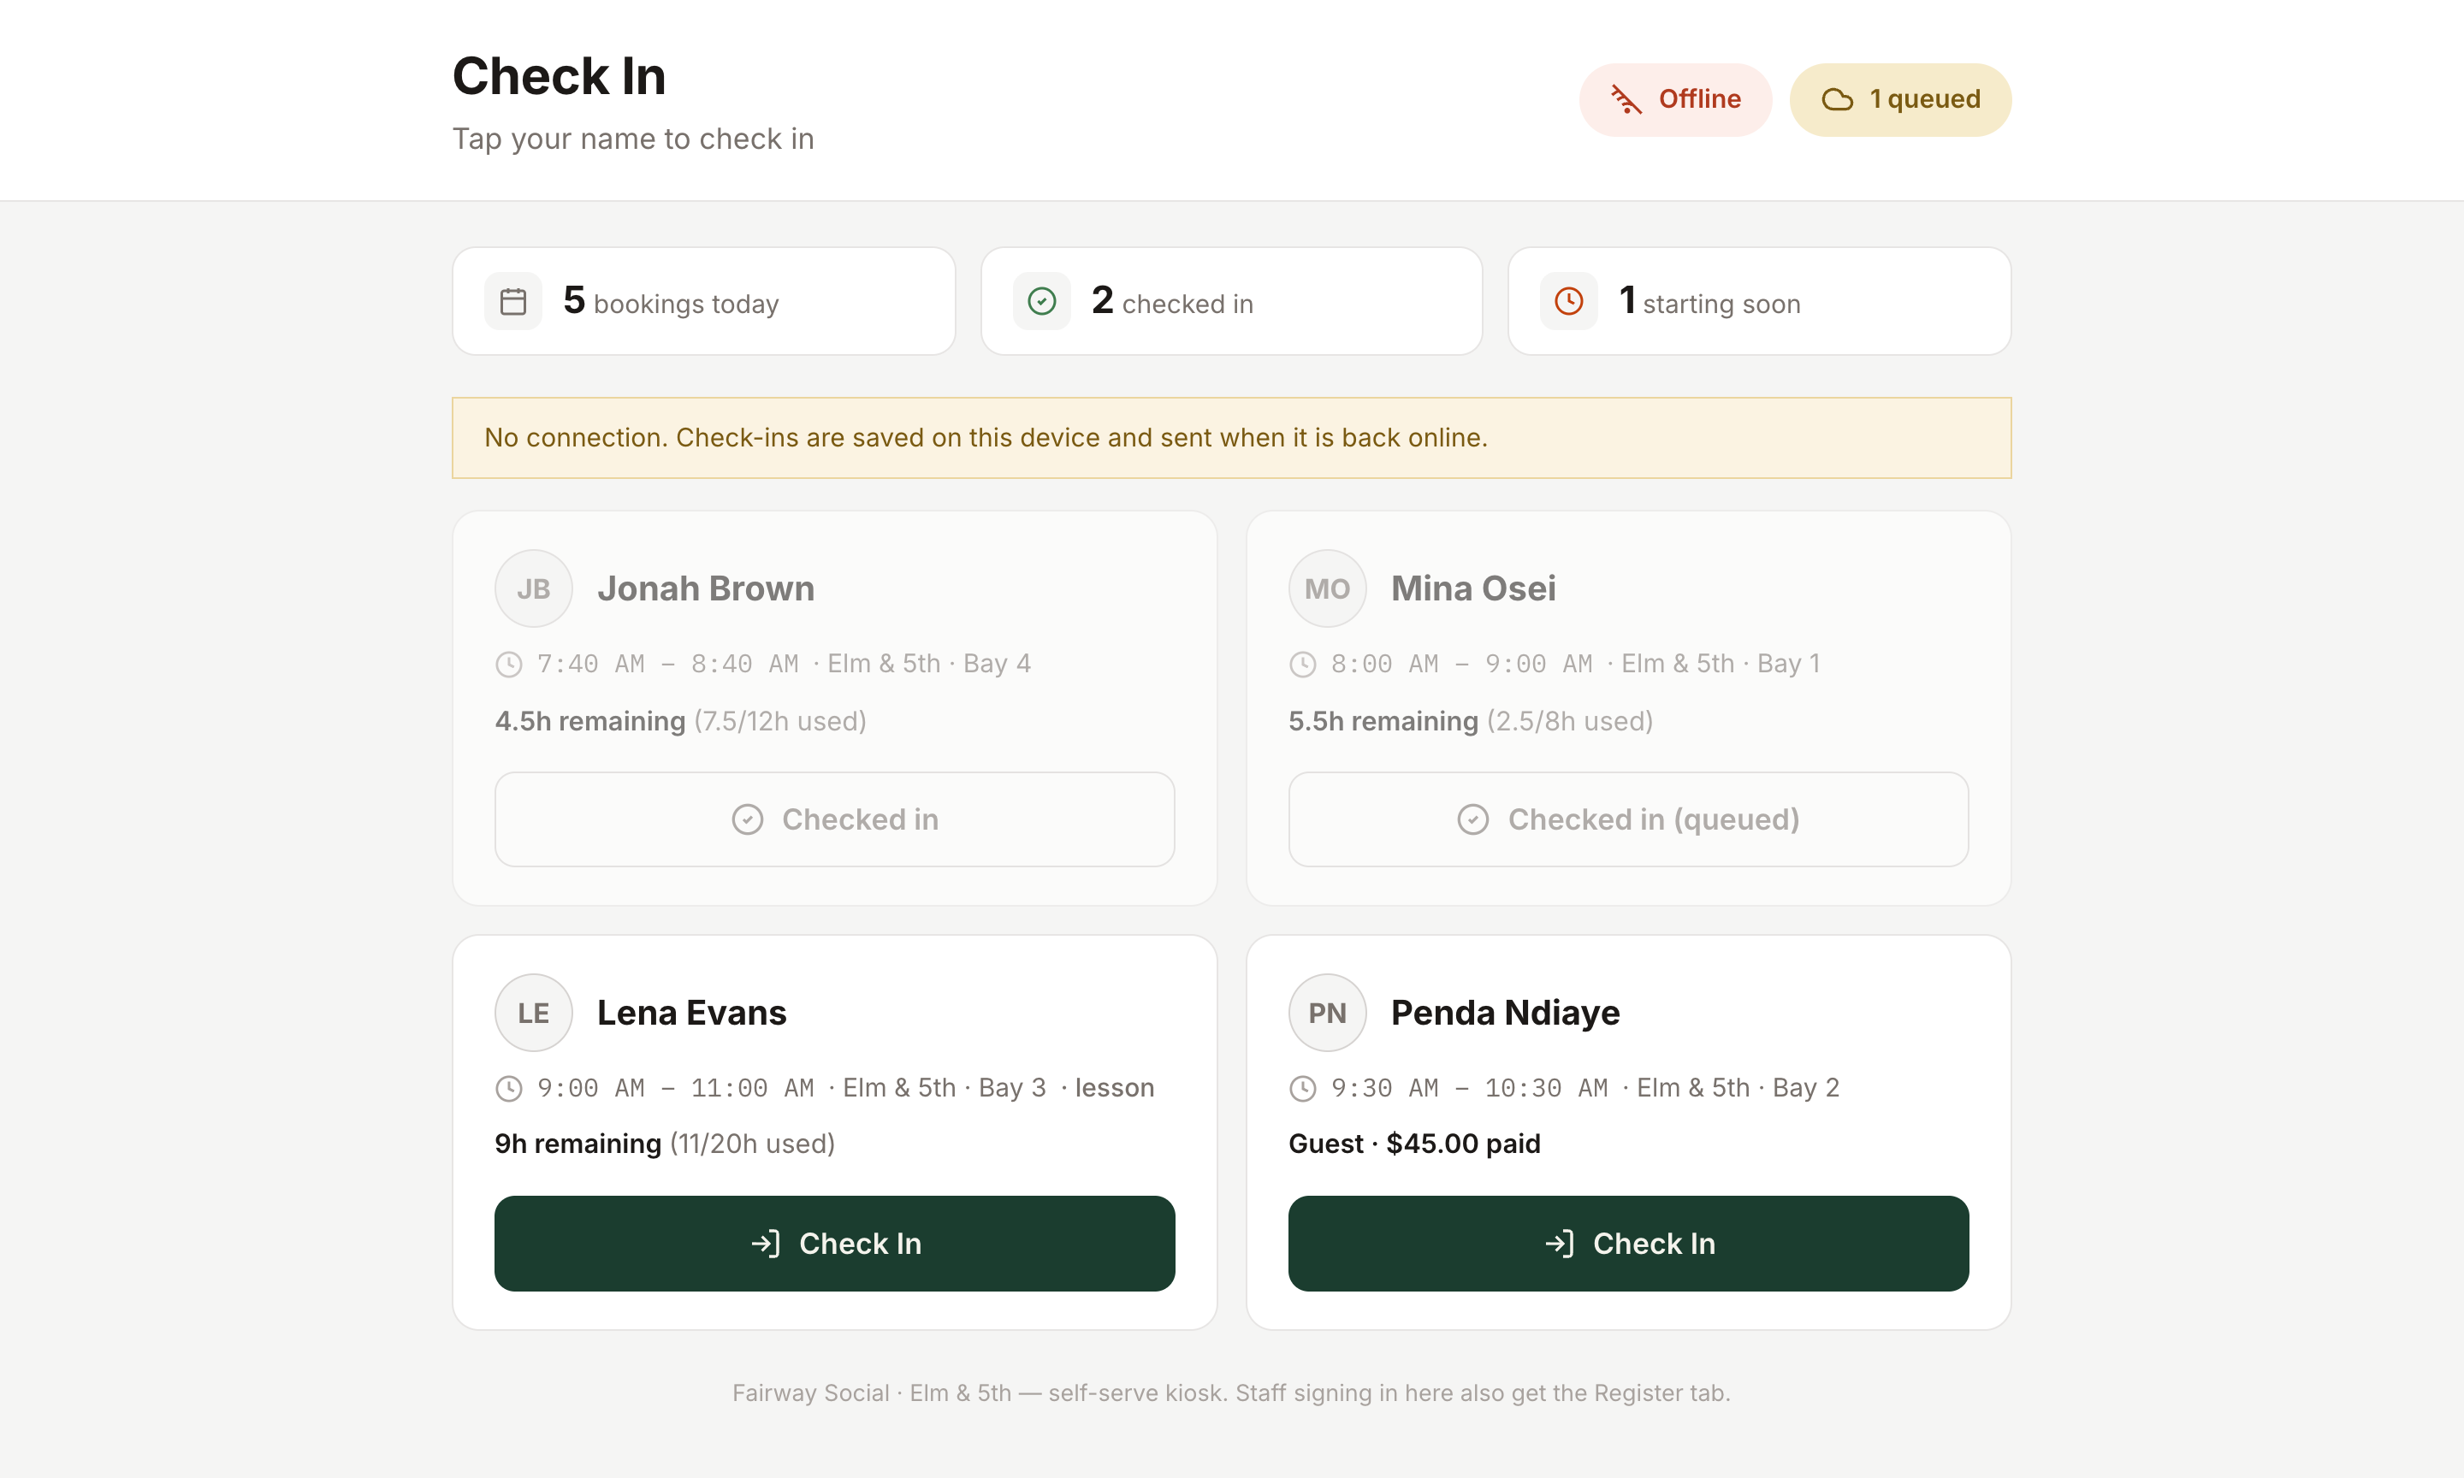Click Jonah Brown's Checked in button
Viewport: 2464px width, 1478px height.
point(835,819)
